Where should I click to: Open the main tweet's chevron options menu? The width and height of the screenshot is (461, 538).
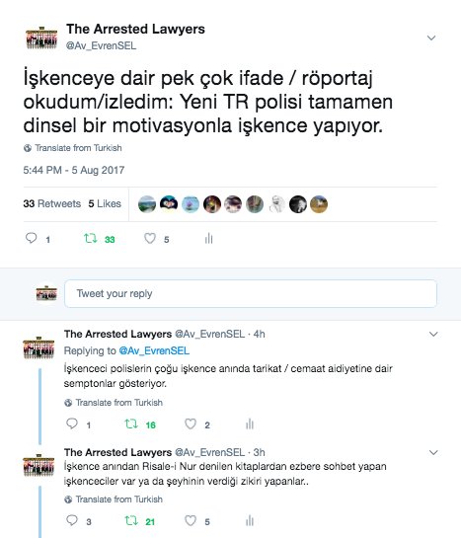pos(431,38)
